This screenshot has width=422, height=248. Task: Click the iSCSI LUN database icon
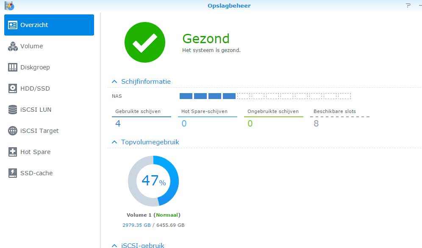[13, 110]
